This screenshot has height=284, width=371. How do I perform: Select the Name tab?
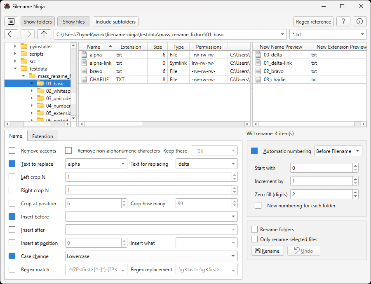[16, 136]
